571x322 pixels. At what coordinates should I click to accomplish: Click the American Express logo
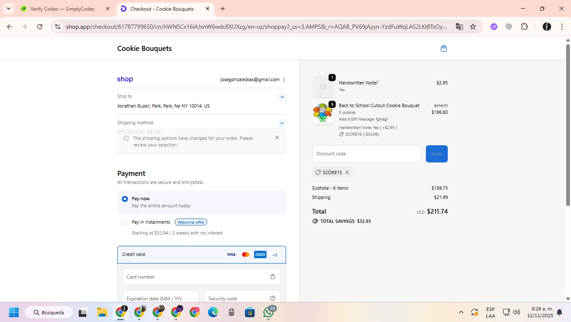tap(260, 255)
